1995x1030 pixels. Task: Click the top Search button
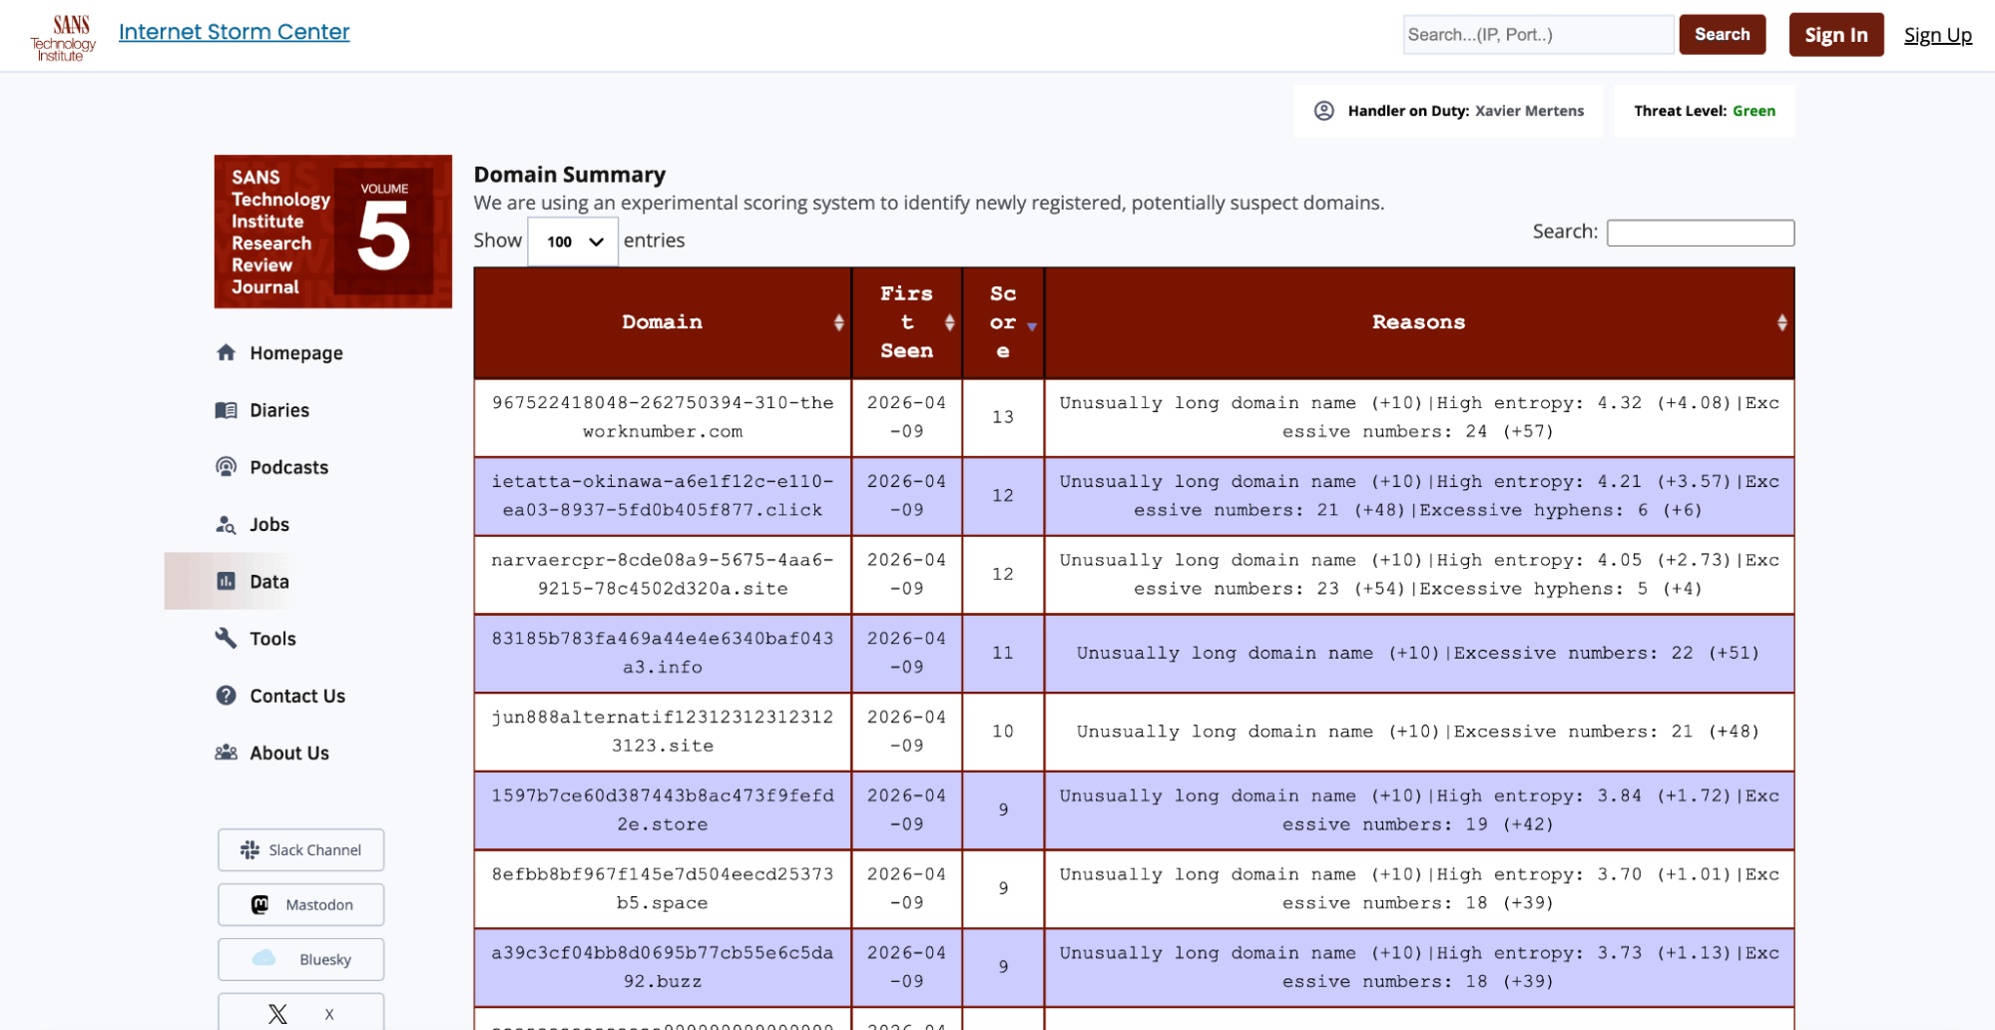tap(1722, 34)
